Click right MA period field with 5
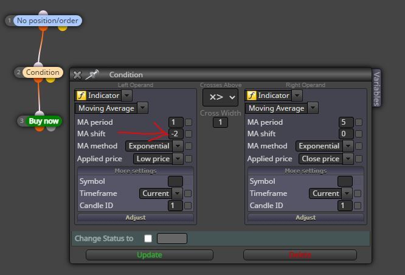 coord(346,122)
